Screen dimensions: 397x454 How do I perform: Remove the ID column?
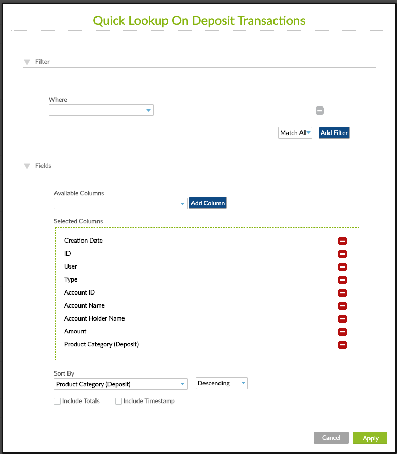click(342, 254)
